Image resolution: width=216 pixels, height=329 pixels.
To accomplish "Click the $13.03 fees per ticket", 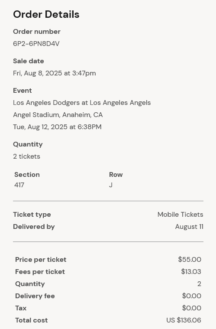I will coord(191,272).
